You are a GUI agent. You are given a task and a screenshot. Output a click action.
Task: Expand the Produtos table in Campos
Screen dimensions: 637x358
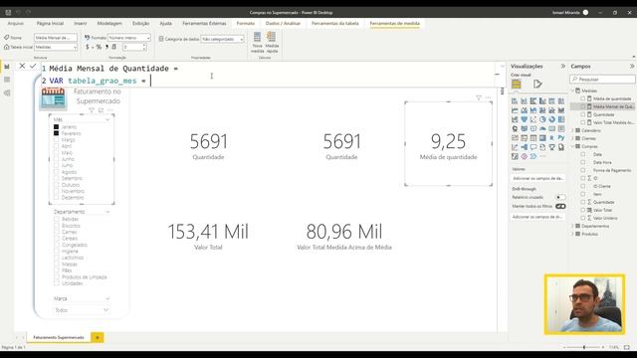pos(573,234)
